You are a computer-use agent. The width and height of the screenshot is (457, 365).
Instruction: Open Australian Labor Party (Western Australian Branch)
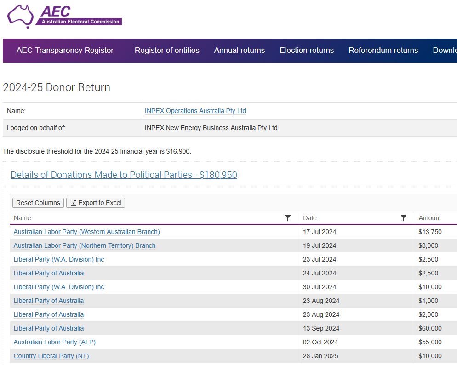click(x=86, y=232)
